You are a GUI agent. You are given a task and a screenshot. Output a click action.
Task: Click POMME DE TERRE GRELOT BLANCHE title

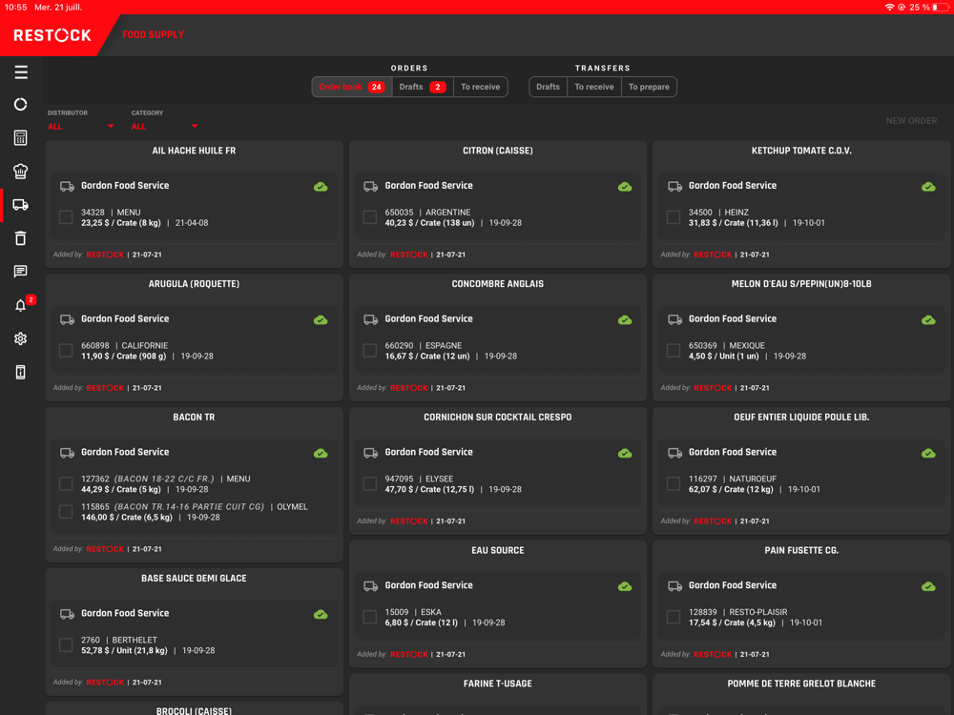click(x=801, y=684)
